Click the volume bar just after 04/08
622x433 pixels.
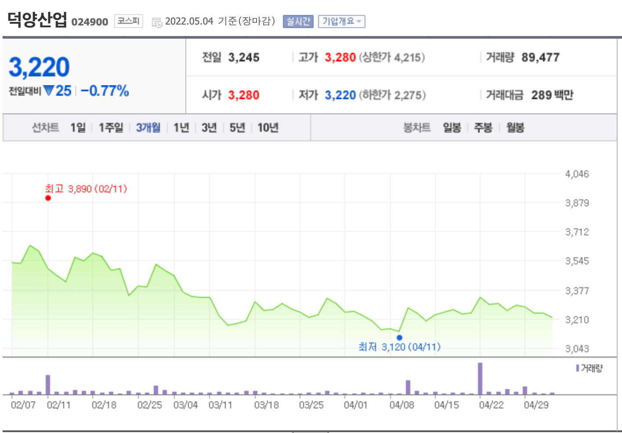pos(408,387)
